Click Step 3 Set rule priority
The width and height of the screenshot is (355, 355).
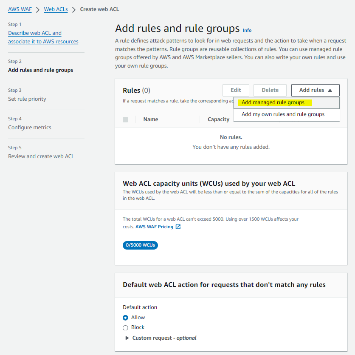tap(27, 99)
